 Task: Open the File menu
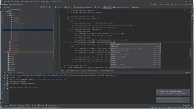pyautogui.click(x=5, y=2)
